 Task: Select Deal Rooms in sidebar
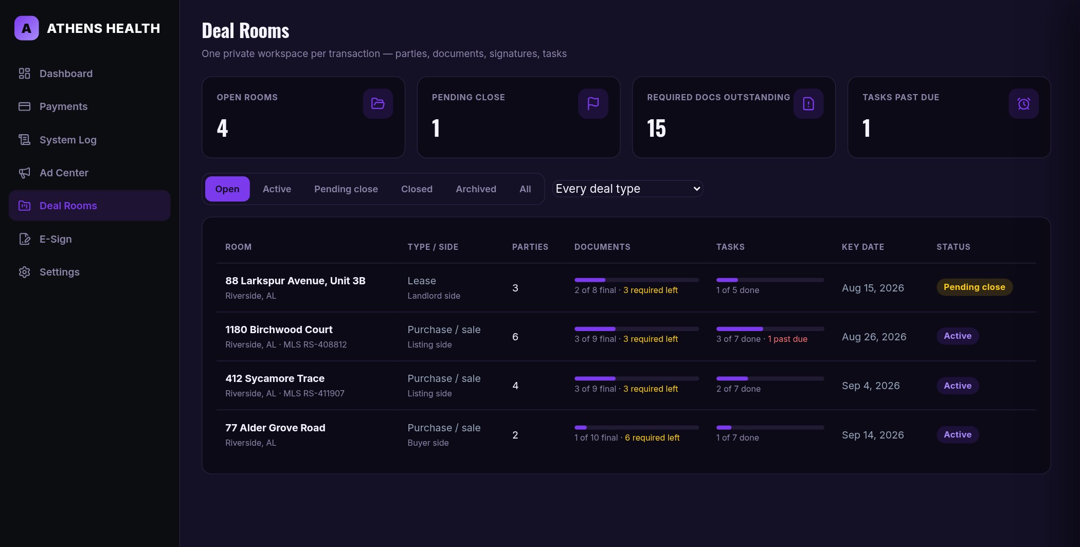click(89, 206)
